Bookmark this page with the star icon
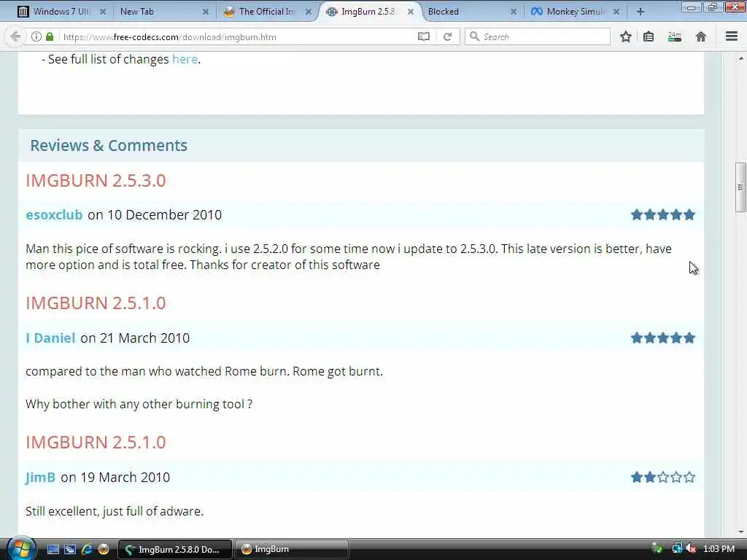Image resolution: width=747 pixels, height=560 pixels. click(x=625, y=36)
